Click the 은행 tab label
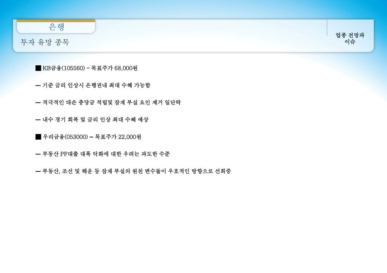The height and width of the screenshot is (273, 387). click(56, 26)
